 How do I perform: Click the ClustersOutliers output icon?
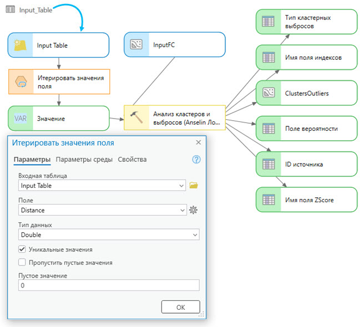[268, 93]
